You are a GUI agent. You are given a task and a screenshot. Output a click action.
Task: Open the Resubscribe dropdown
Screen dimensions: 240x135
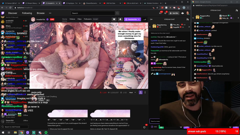pyautogui.click(x=132, y=19)
